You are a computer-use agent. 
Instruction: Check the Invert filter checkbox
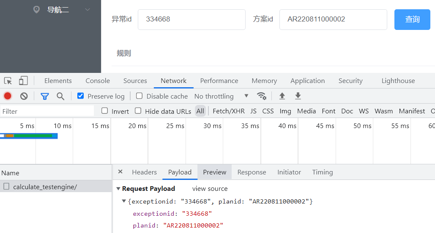pos(105,111)
